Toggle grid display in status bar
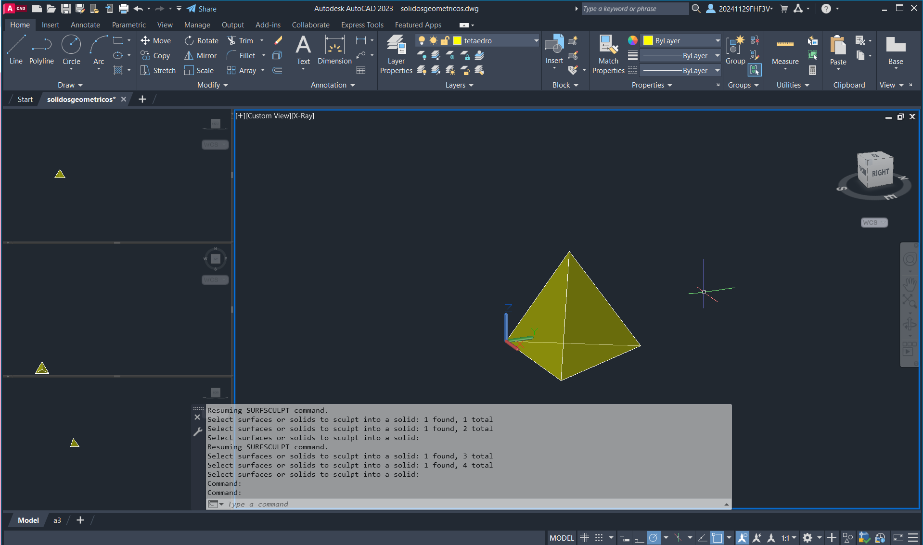 [584, 538]
